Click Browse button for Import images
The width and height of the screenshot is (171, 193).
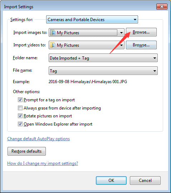[141, 32]
